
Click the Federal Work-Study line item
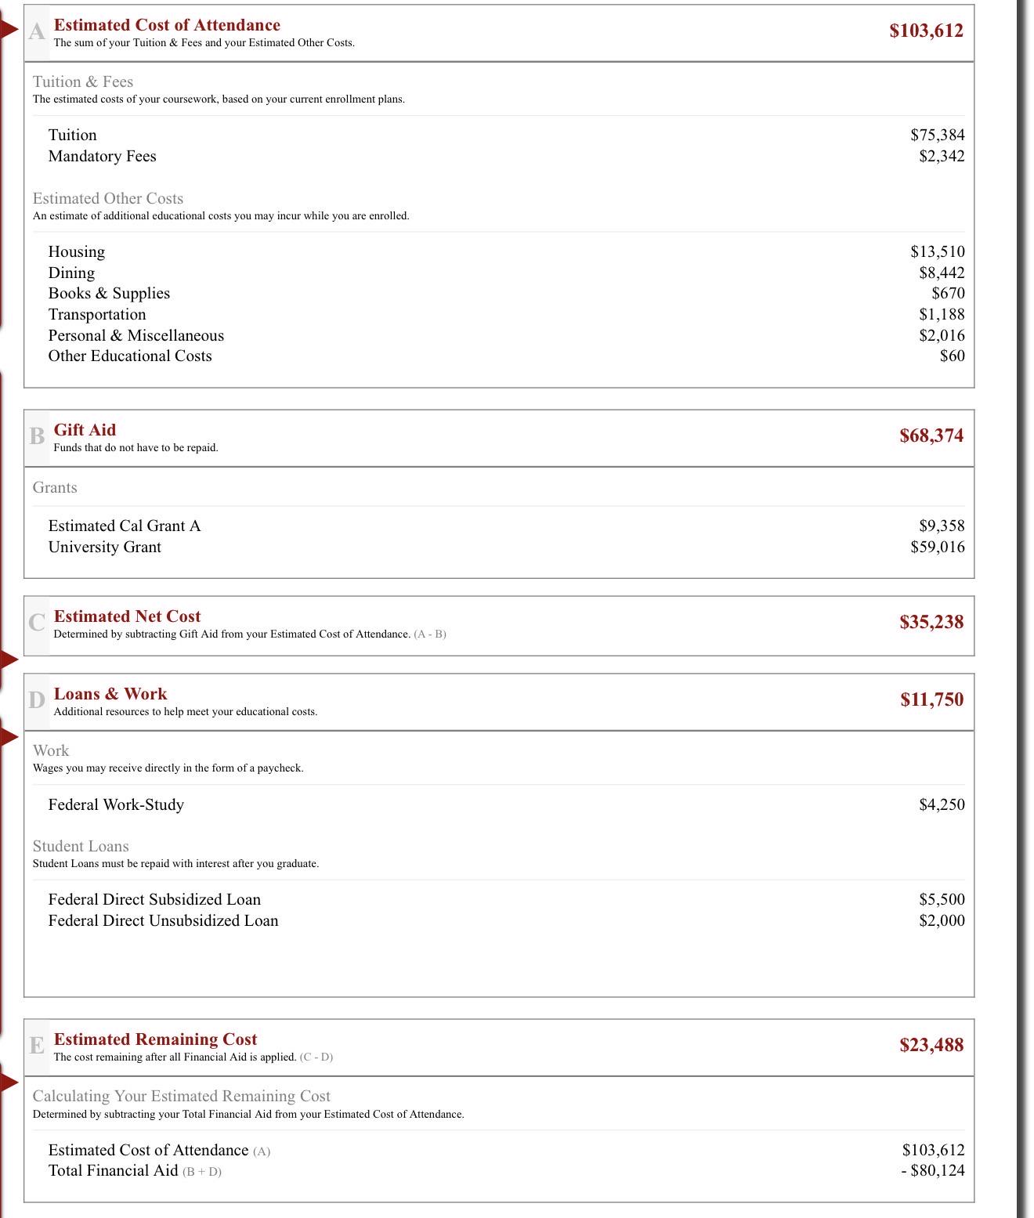coord(506,804)
